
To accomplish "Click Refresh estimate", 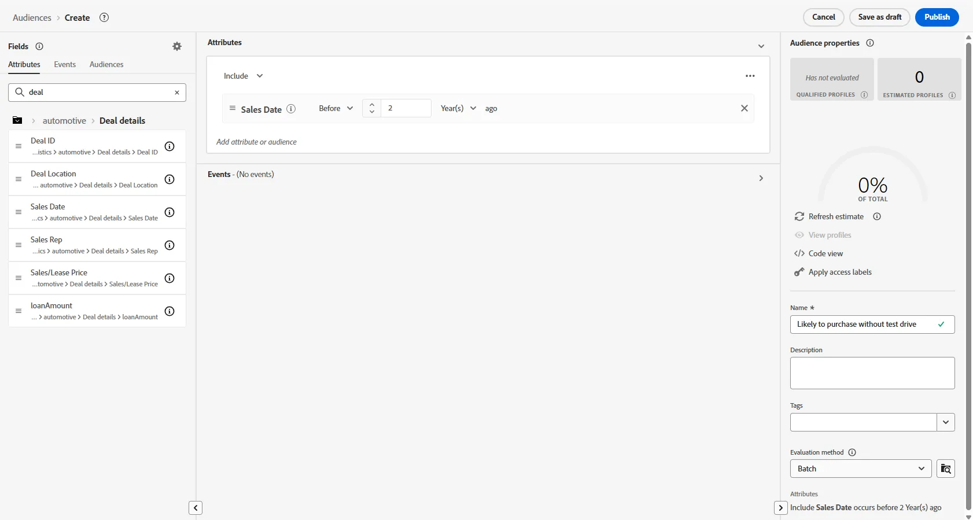I will click(x=830, y=216).
